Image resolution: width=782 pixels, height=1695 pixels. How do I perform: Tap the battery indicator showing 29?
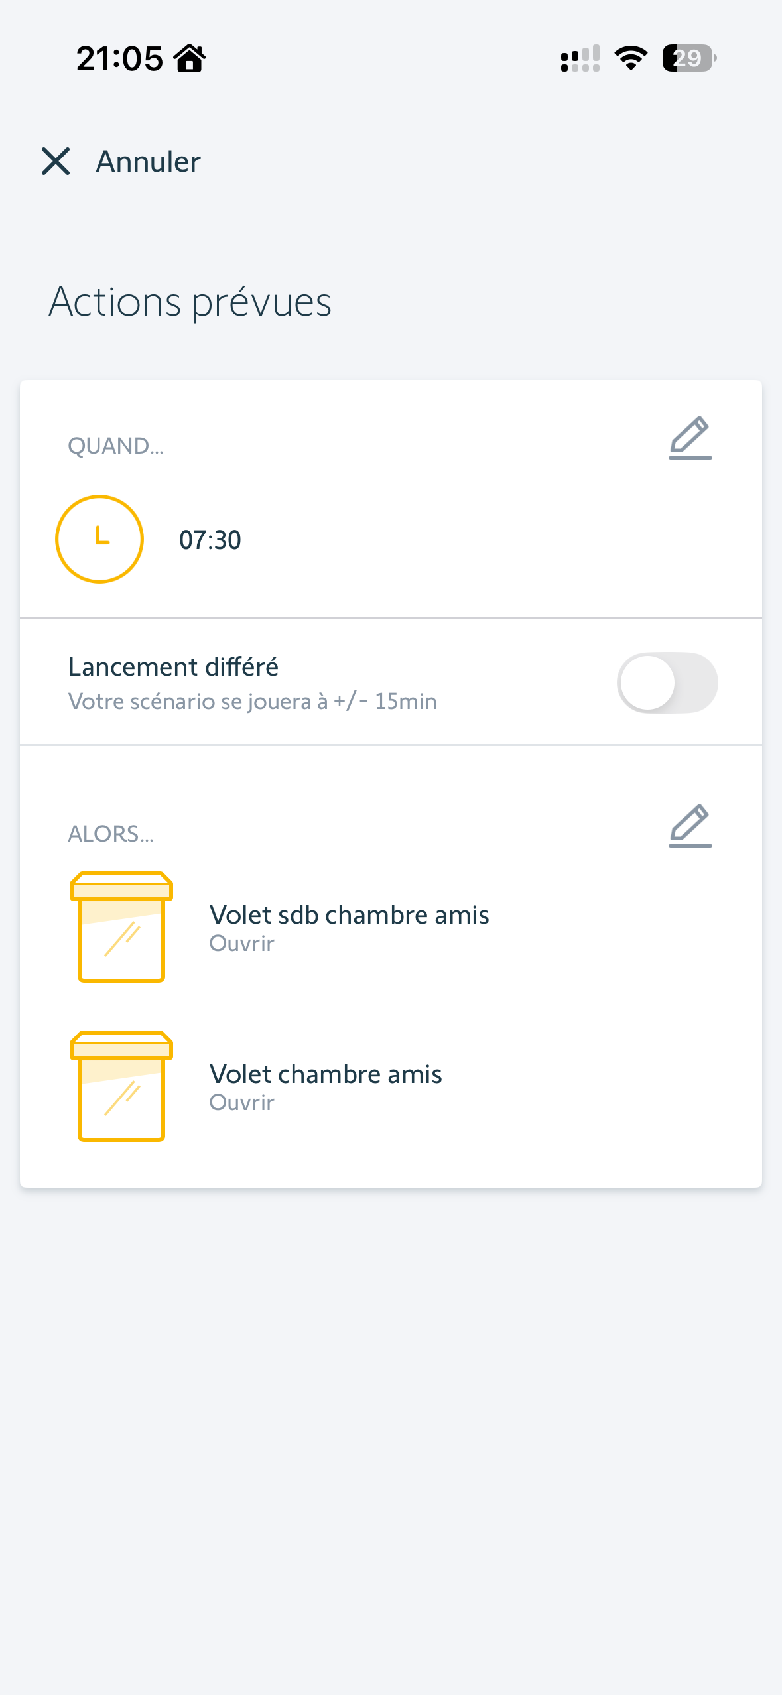pyautogui.click(x=688, y=58)
